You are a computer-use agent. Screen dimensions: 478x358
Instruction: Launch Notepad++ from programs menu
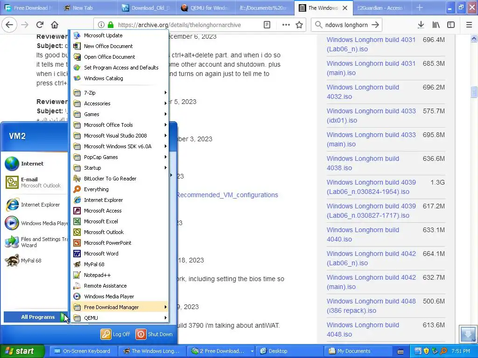(119, 275)
